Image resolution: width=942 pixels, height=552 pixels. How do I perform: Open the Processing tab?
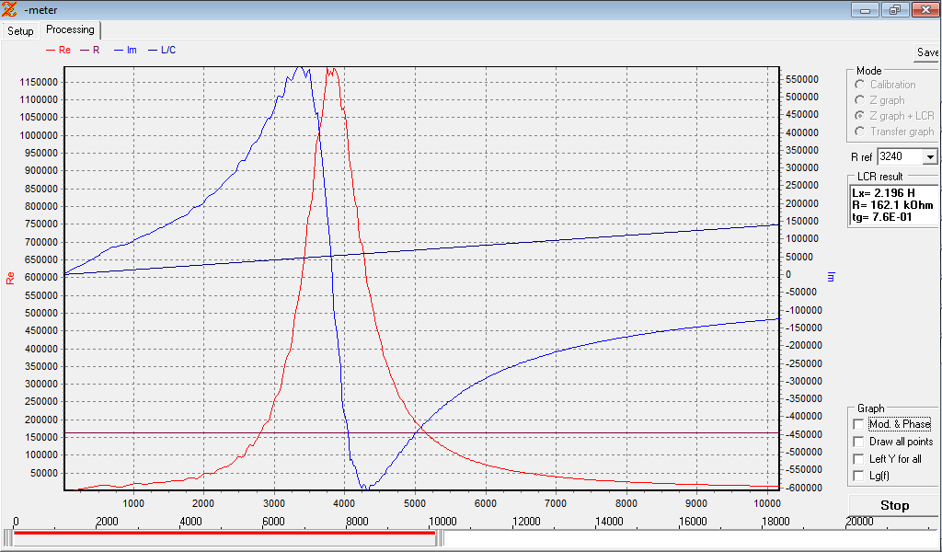point(70,30)
